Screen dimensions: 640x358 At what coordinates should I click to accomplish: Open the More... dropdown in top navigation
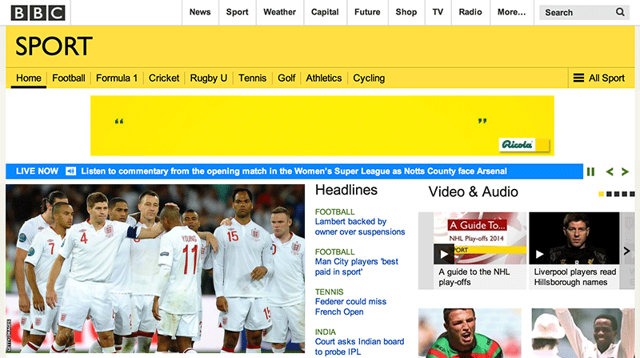point(511,12)
